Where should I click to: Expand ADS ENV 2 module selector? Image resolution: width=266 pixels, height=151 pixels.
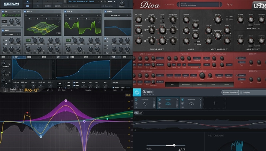tap(253, 49)
